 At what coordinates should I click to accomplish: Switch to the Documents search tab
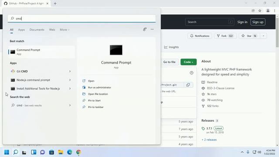pos(37,30)
